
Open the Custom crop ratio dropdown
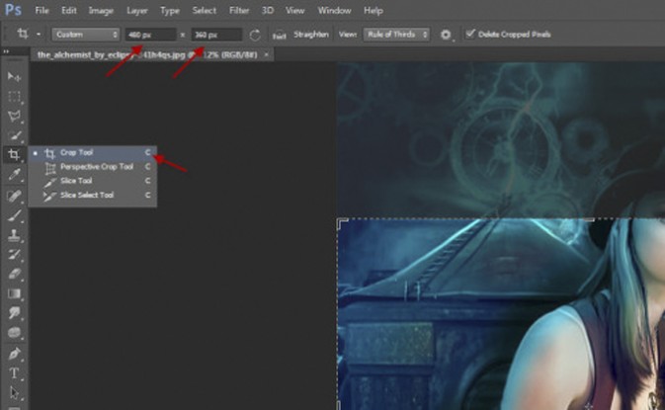pos(85,35)
